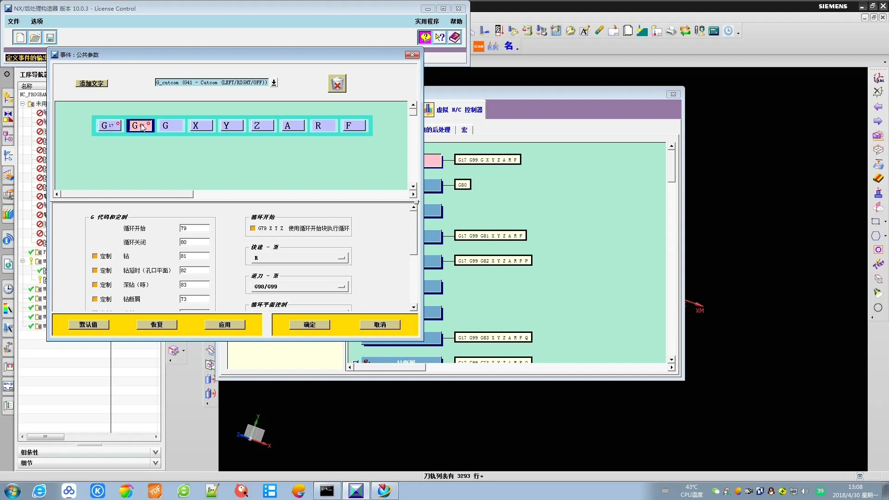Click the command prompt taskbar icon
This screenshot has height=500, width=889.
click(x=327, y=491)
